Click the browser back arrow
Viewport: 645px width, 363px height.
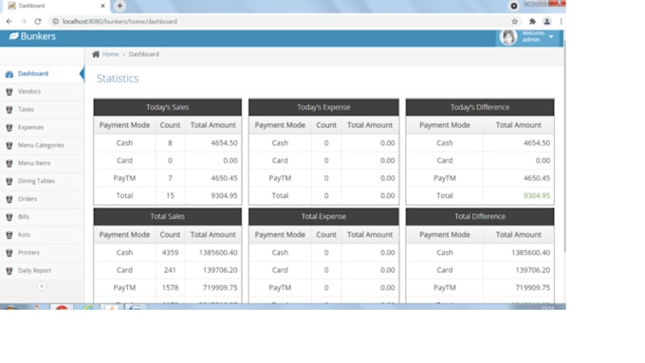click(9, 22)
